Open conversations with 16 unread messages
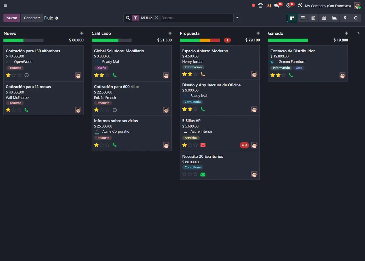The height and width of the screenshot is (261, 365). point(277,5)
